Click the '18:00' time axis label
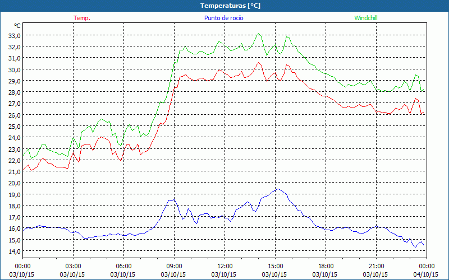Image resolution: width=449 pixels, height=280 pixels. click(326, 267)
